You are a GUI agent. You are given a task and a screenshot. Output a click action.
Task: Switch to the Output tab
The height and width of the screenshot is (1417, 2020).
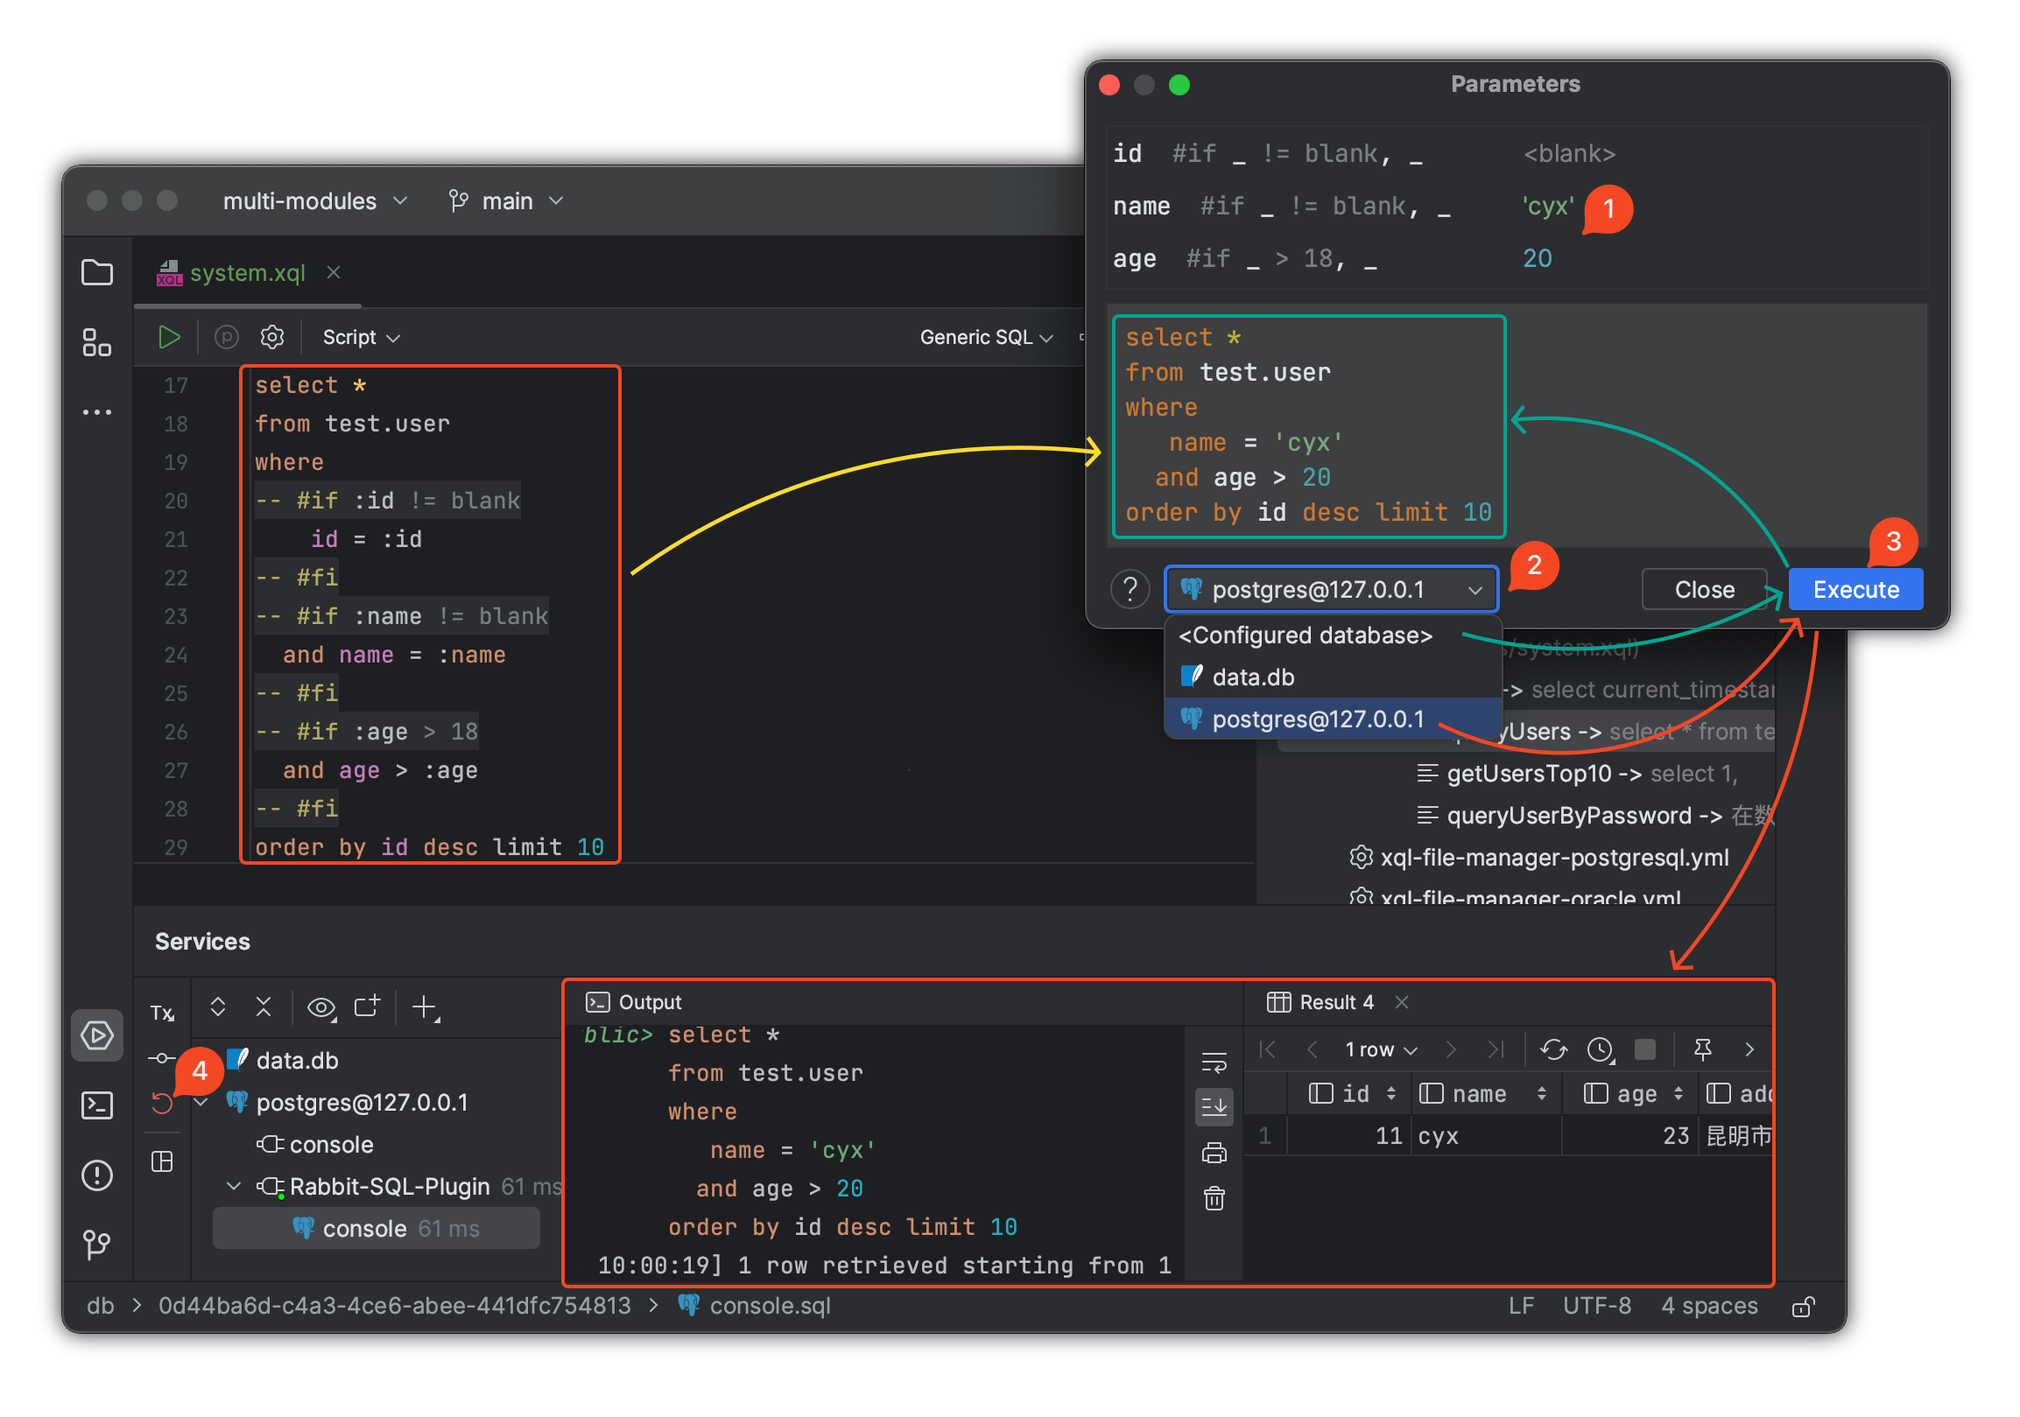point(633,1002)
